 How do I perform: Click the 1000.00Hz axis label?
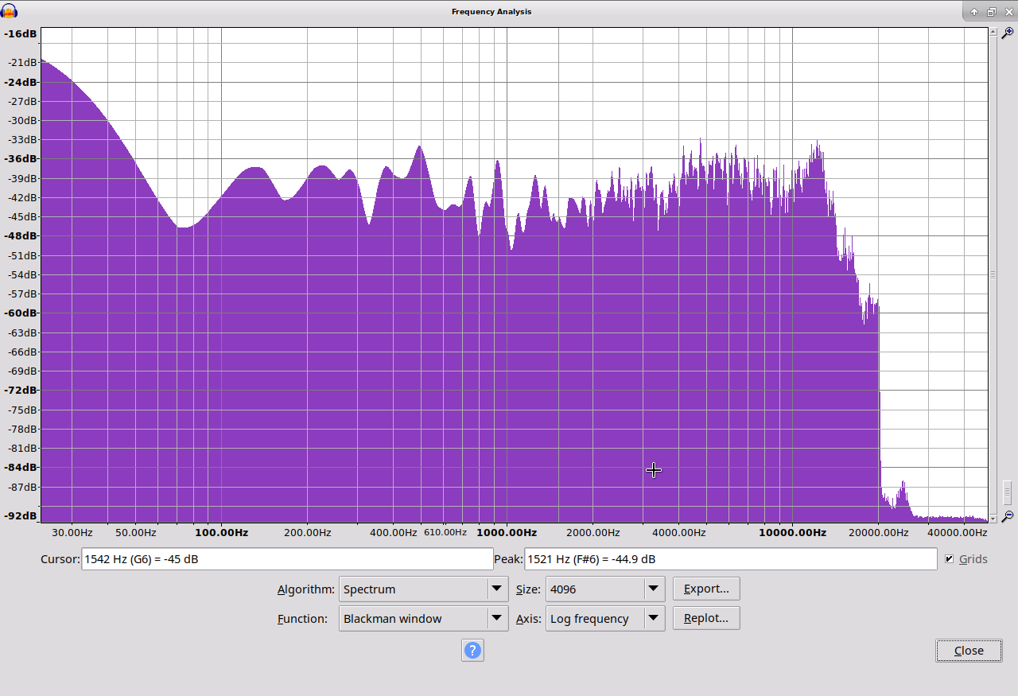coord(507,532)
